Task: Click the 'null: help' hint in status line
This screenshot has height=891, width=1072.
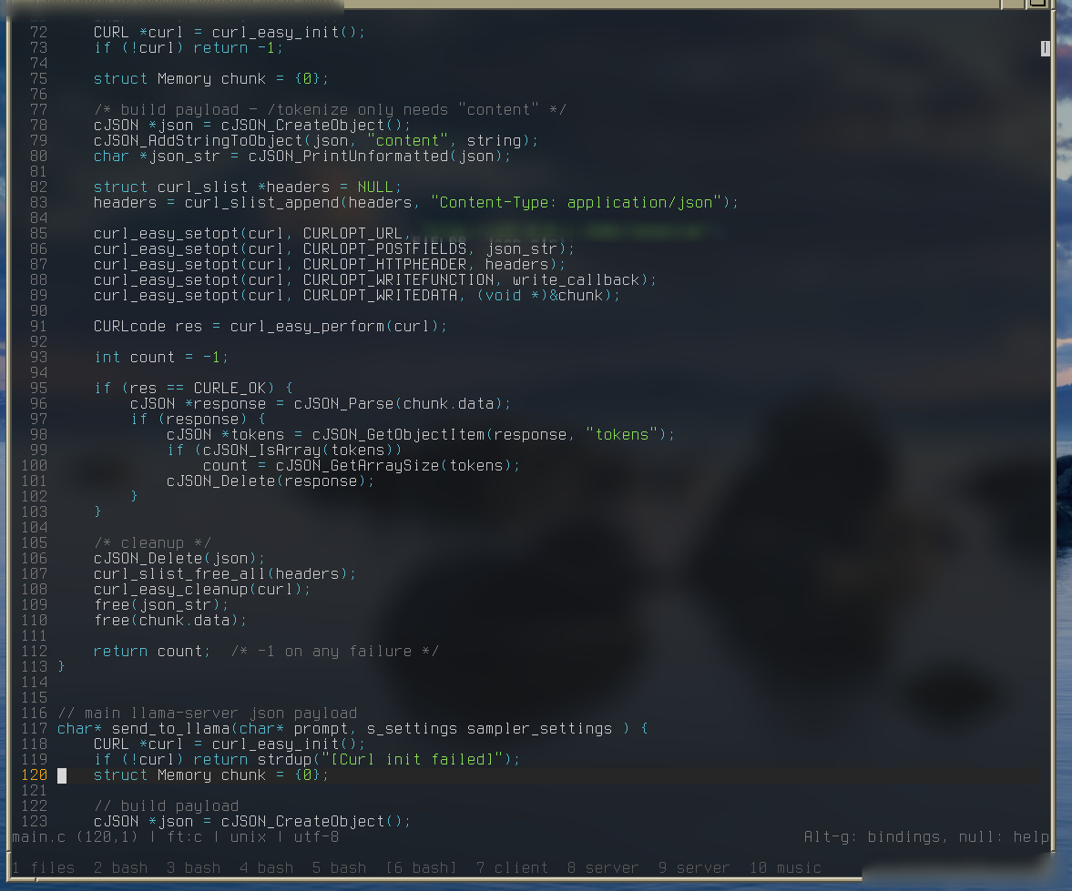Action: pos(1004,837)
